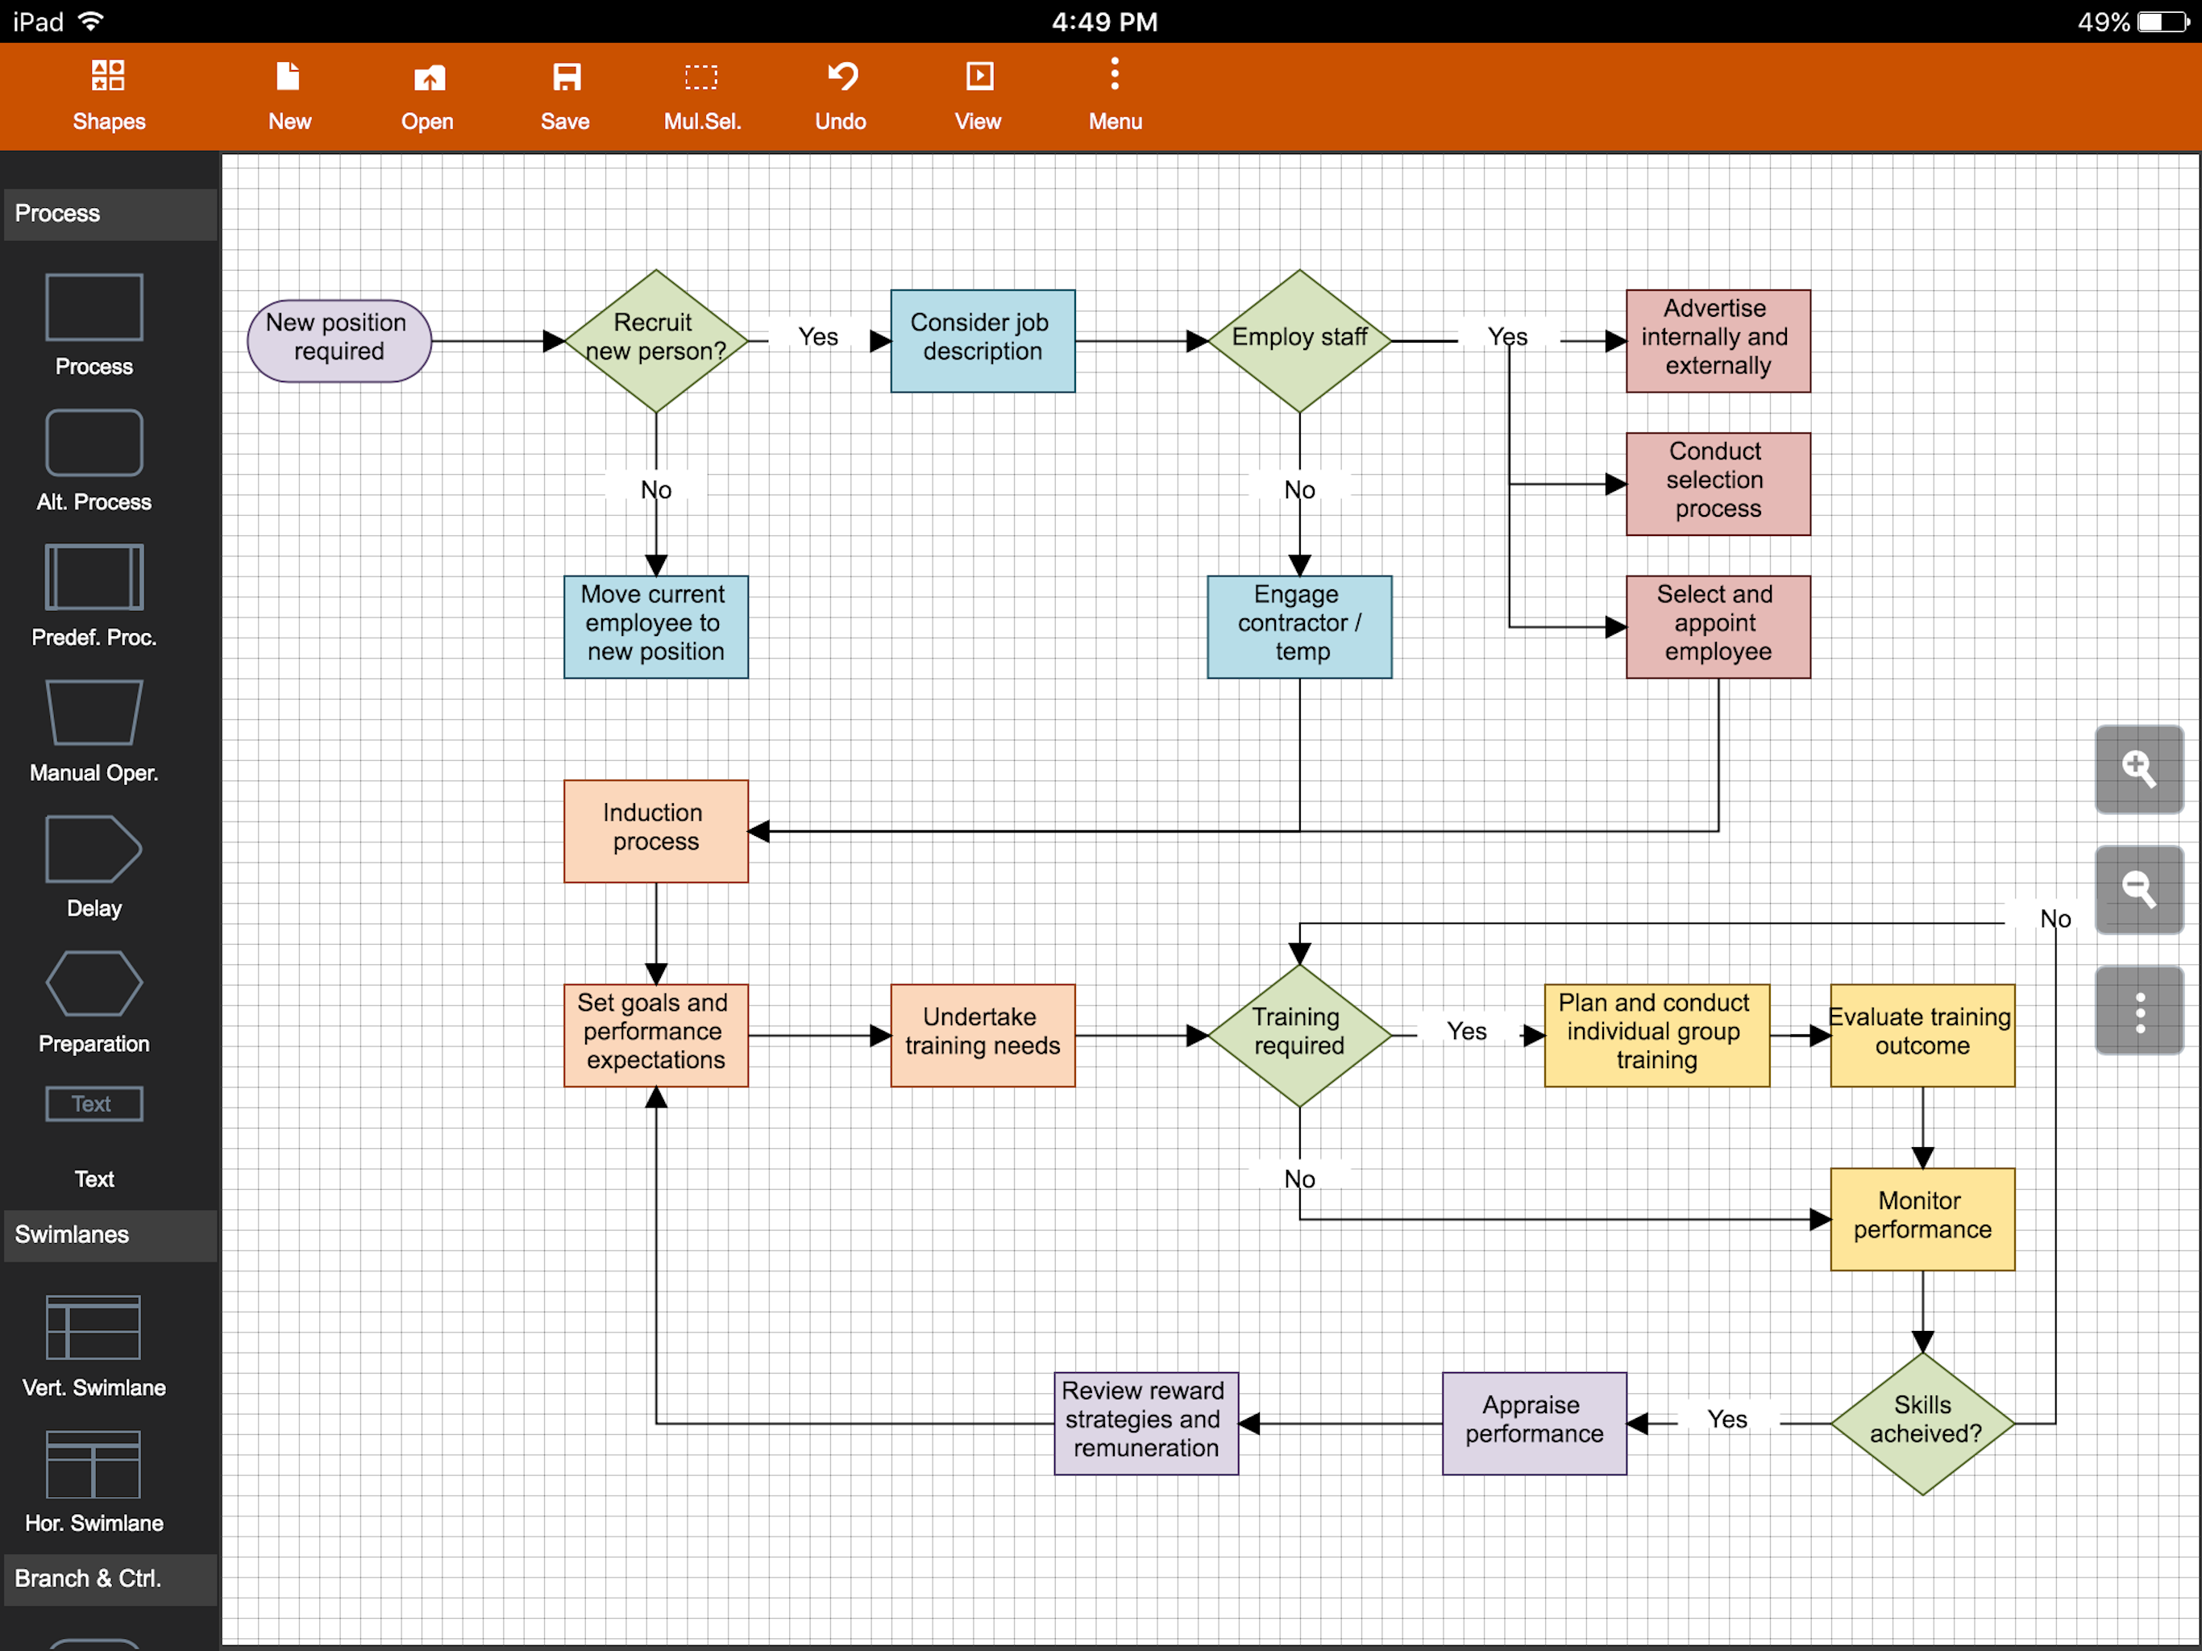Open the Branch & Ctrl. section
The image size is (2202, 1651).
(x=110, y=1578)
